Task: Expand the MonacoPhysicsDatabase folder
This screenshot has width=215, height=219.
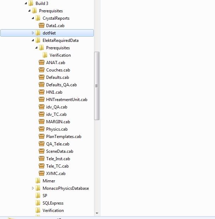Action: point(33,188)
